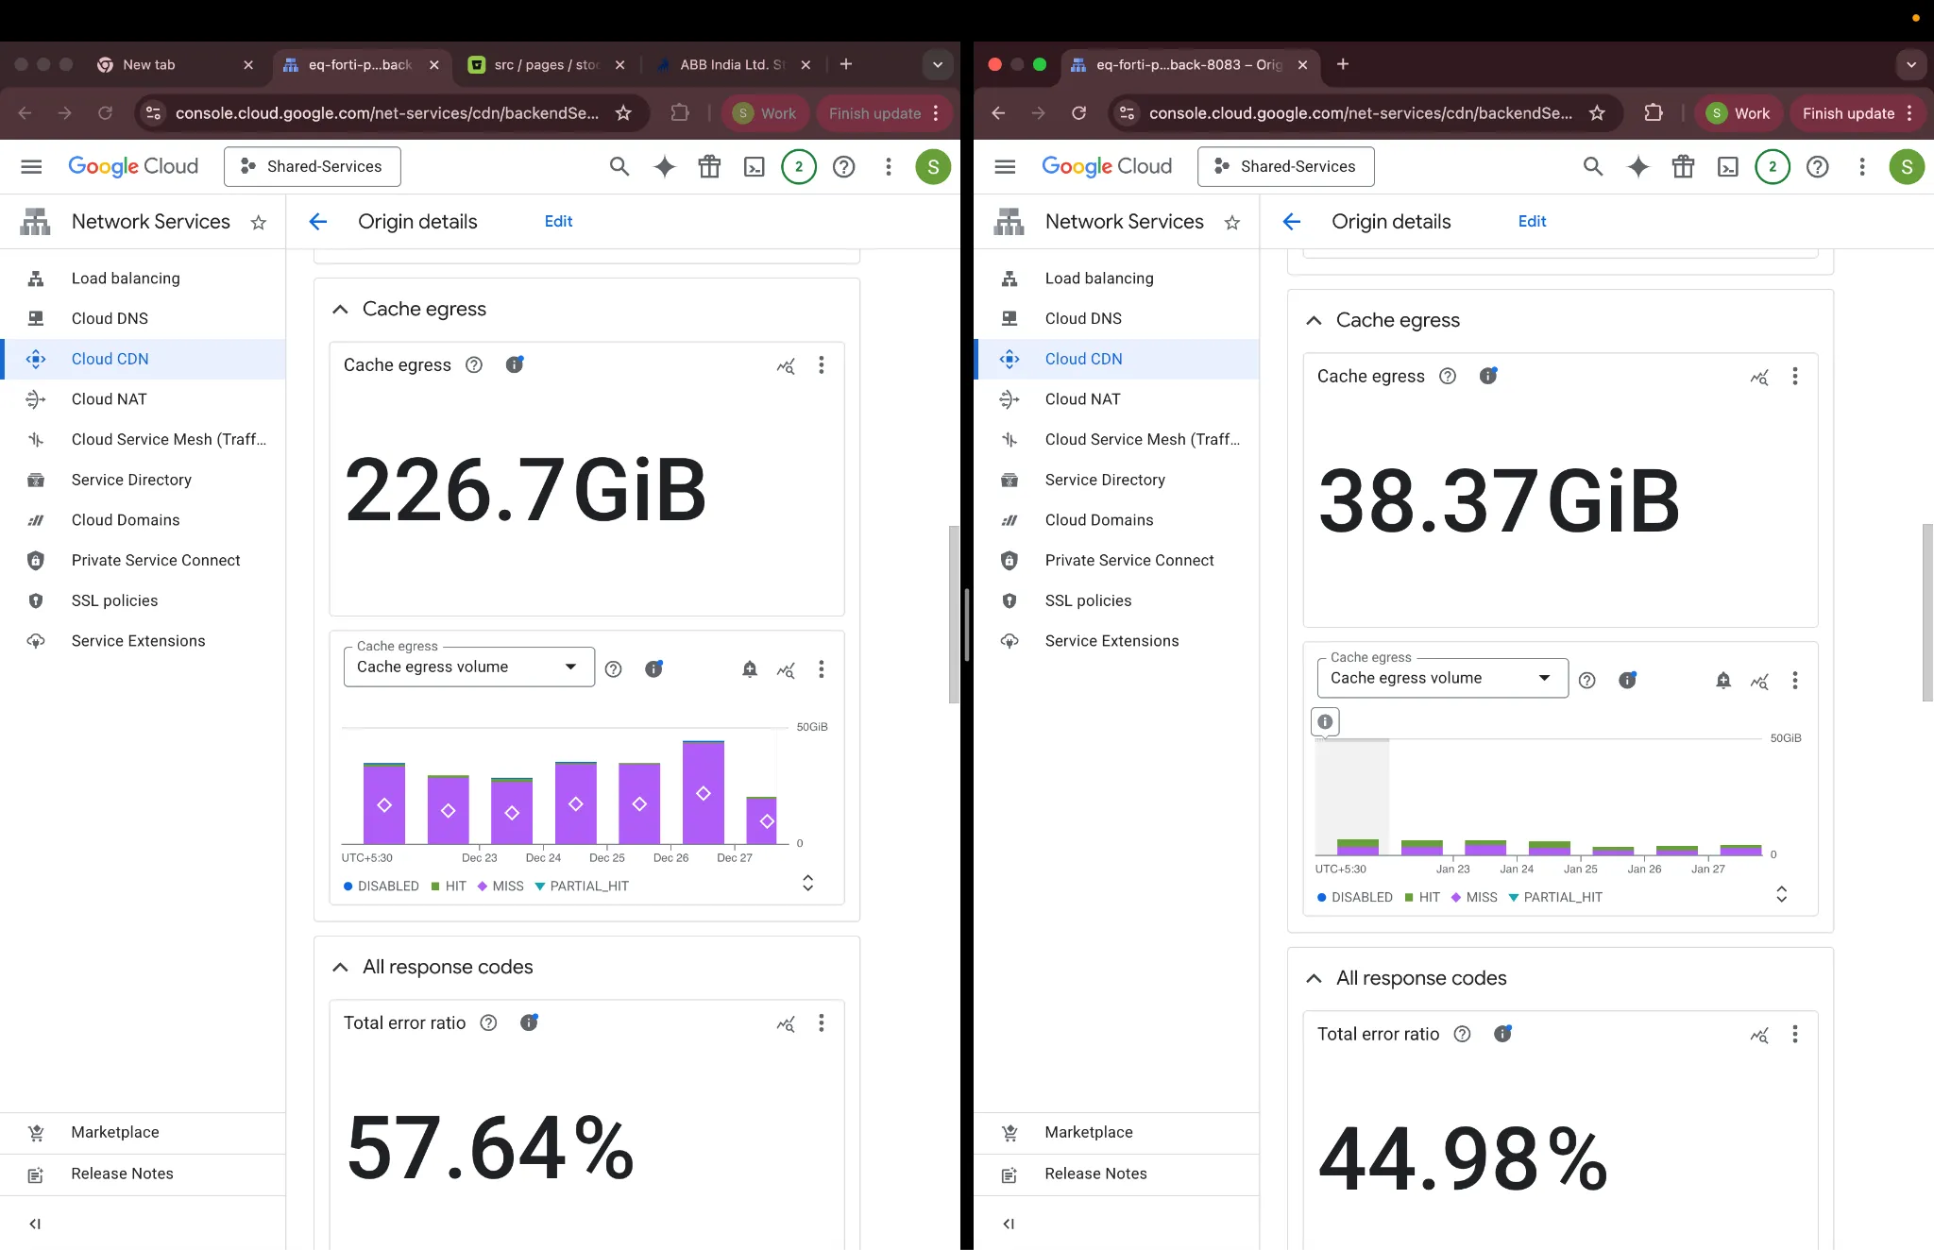This screenshot has height=1250, width=1934.
Task: Click tallest purple MISS bar before Dec 27
Action: [x=704, y=793]
